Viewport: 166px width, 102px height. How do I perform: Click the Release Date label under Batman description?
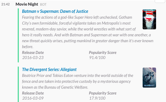(x=33, y=53)
